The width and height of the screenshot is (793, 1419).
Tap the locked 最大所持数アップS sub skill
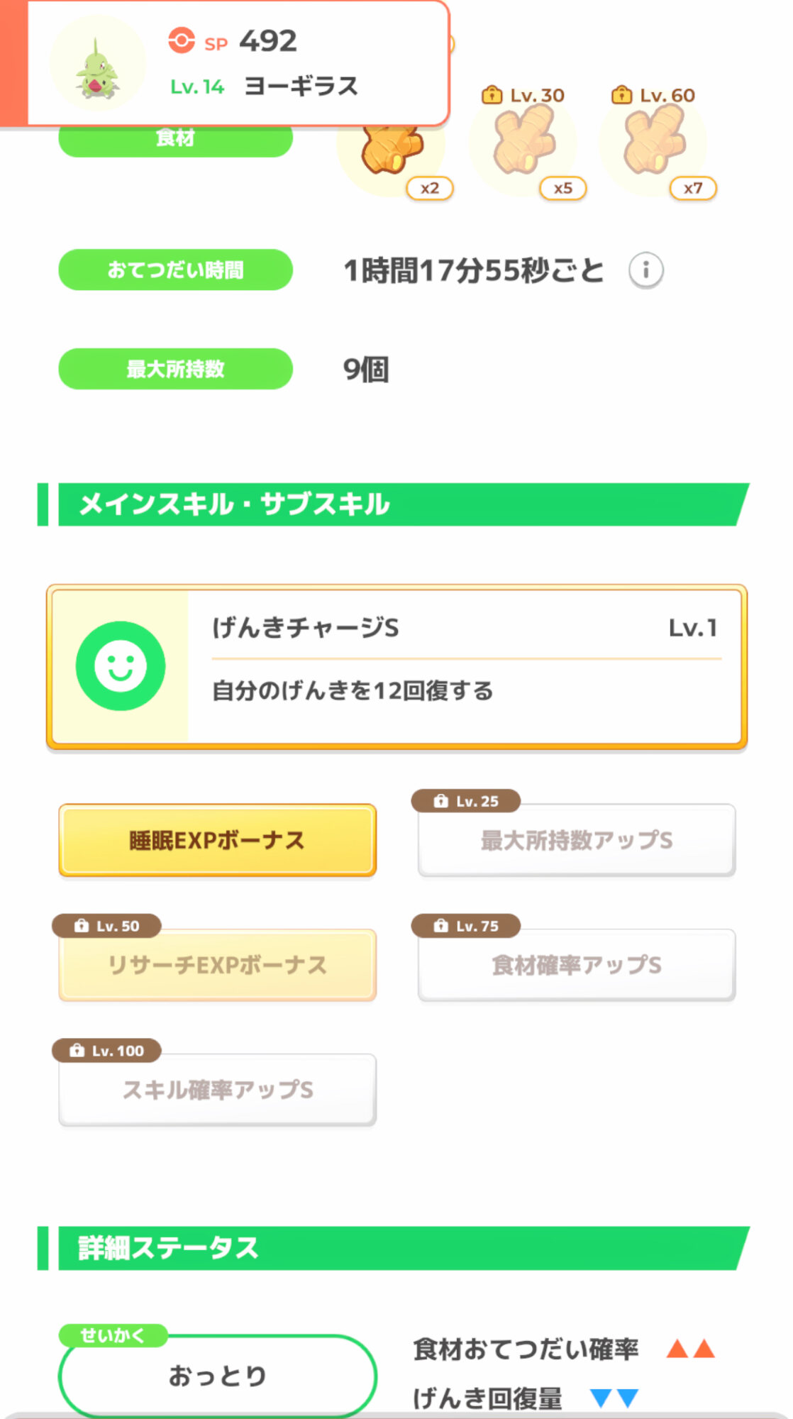tap(576, 840)
